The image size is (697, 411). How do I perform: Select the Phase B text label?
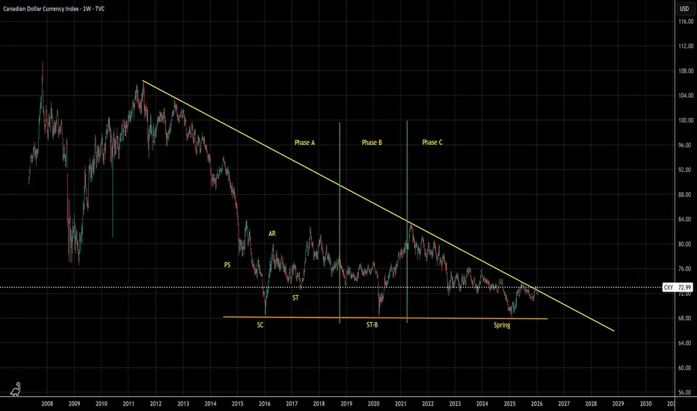[372, 143]
